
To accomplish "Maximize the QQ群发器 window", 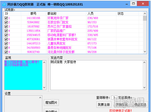I will [133, 4].
